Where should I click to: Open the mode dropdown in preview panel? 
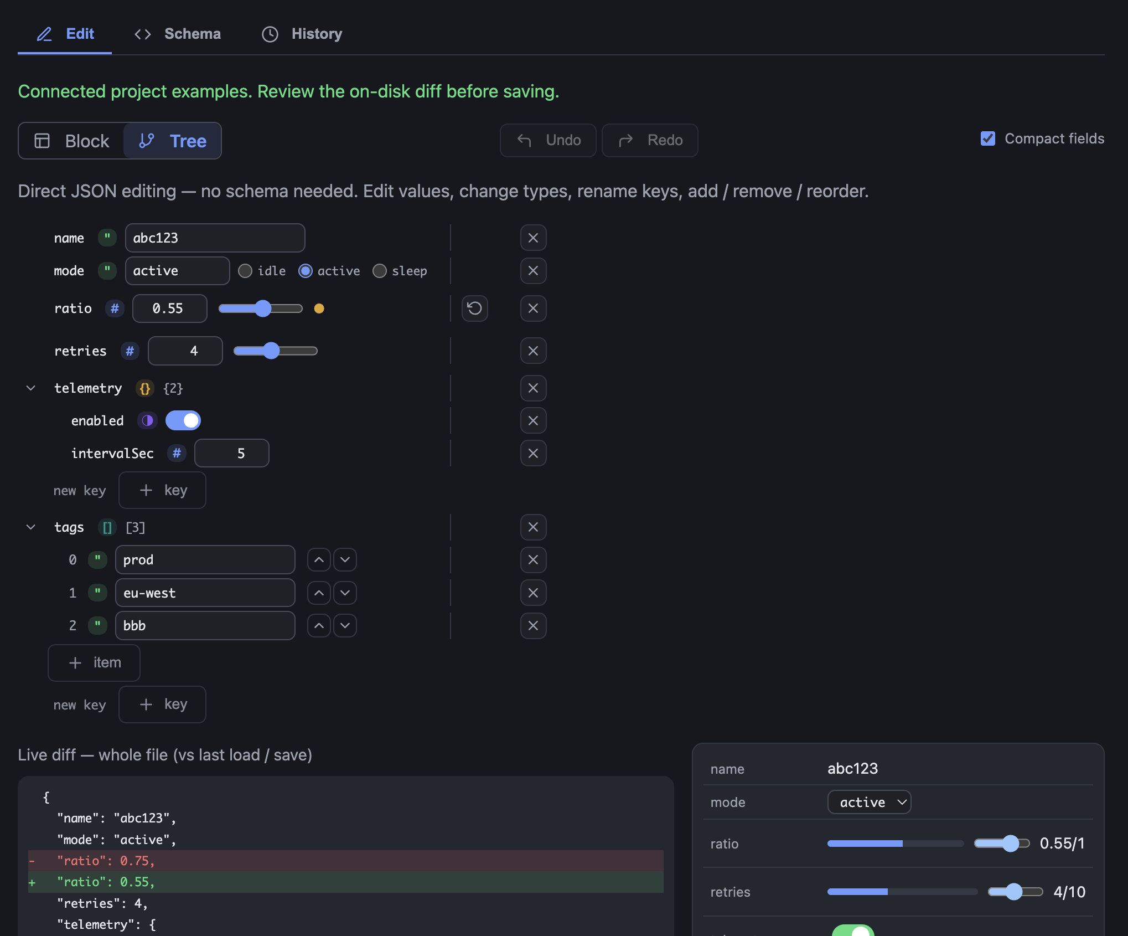coord(869,803)
